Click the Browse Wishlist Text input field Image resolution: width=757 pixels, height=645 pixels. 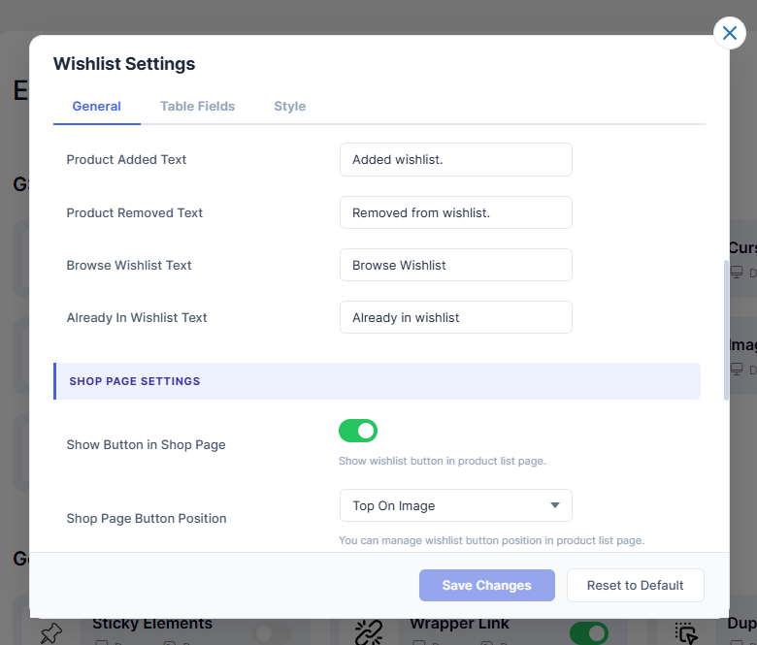pyautogui.click(x=455, y=265)
